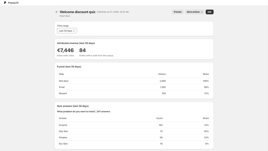Click the 6% share for Dry Skin
This screenshot has height=151, width=268.
pyautogui.click(x=207, y=144)
